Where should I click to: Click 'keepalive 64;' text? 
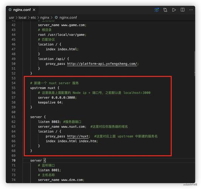pos(51,102)
